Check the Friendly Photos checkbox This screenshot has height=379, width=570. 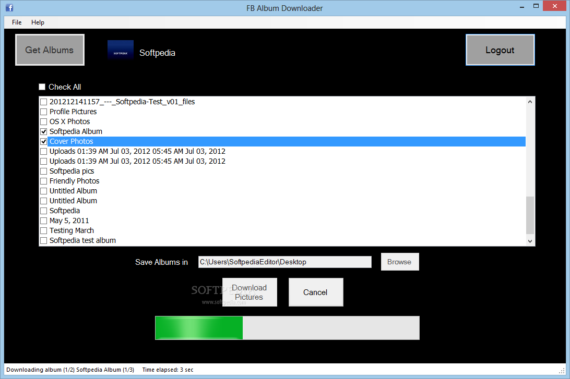44,181
